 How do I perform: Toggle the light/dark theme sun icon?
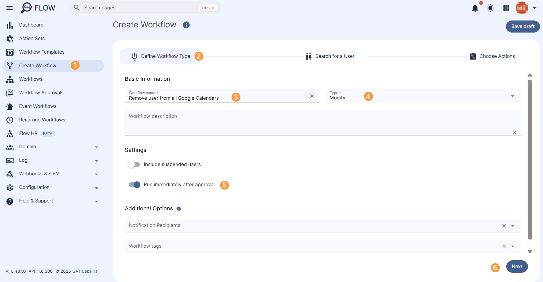click(x=491, y=8)
